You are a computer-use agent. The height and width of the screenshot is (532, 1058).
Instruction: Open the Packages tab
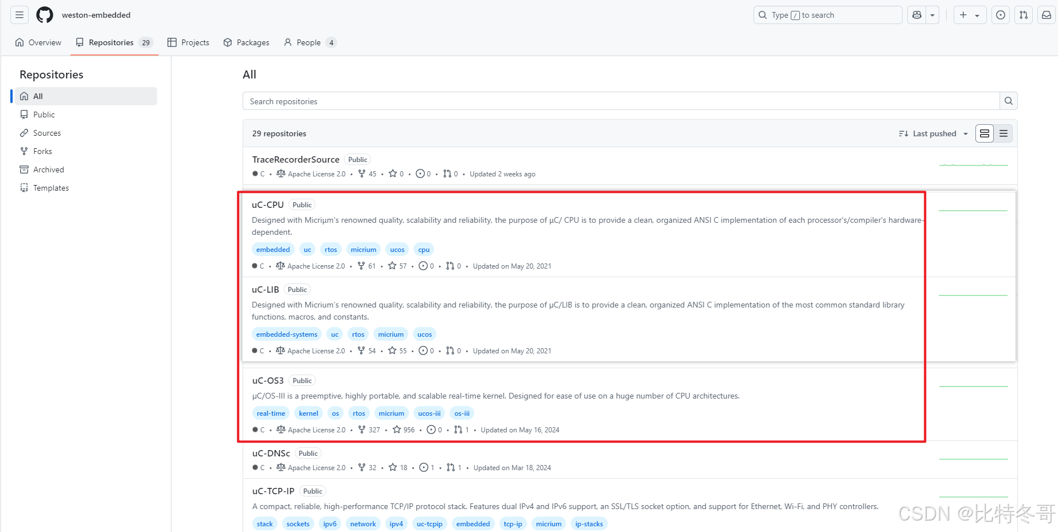(x=247, y=42)
